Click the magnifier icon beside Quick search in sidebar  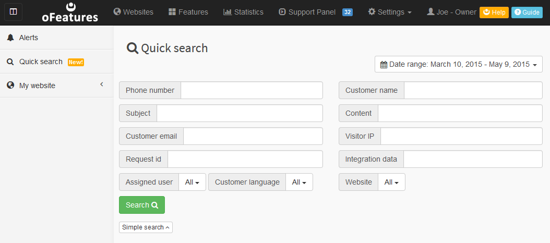10,62
